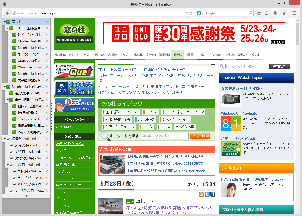Collapse the ニギス目 Wikipedia subtree
The image size is (302, 216).
8,165
